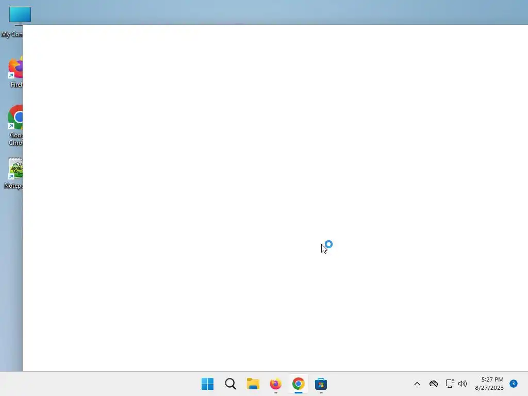
Task: Switch to Firefox in the taskbar
Action: [x=276, y=384]
